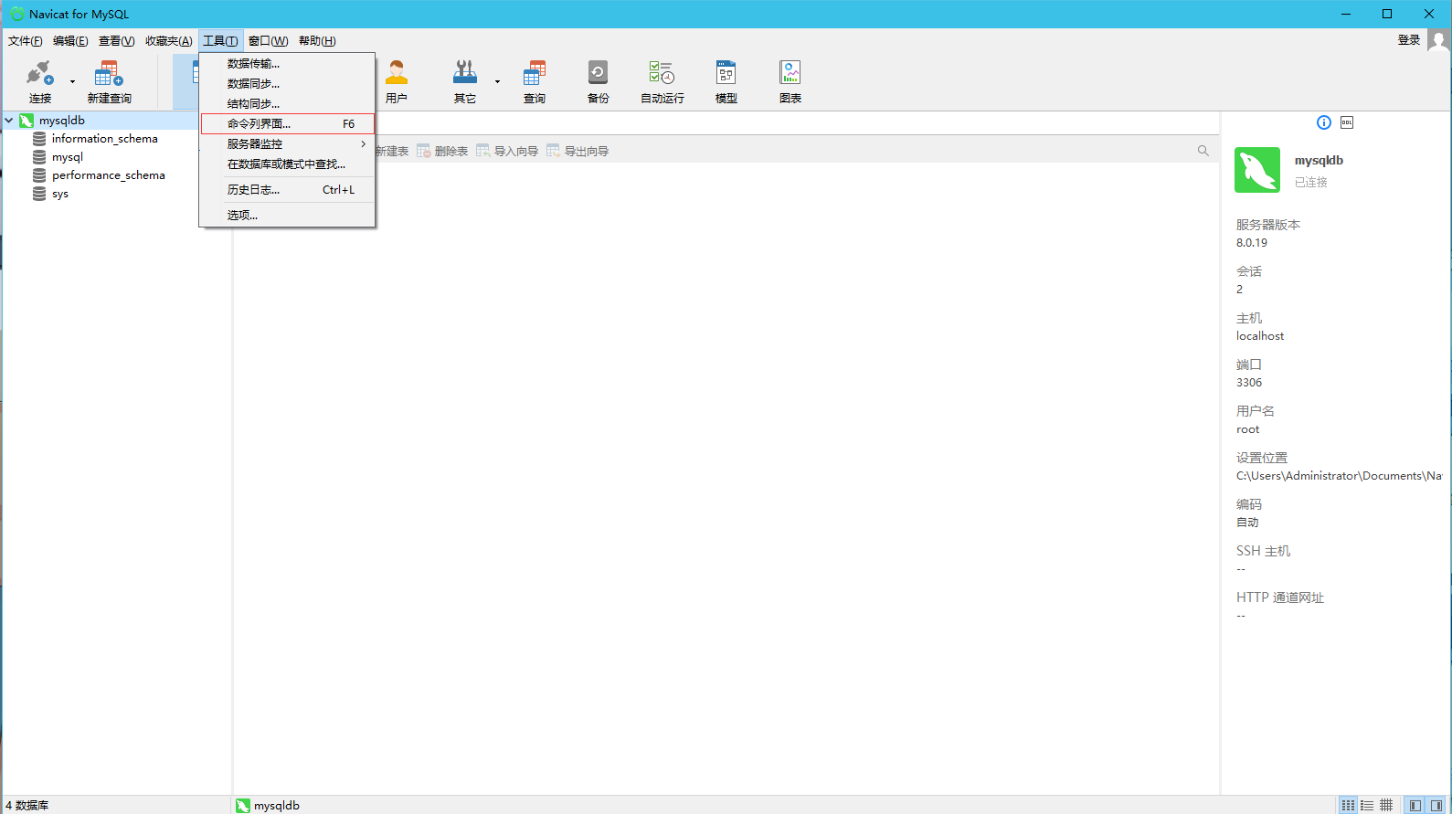Click the 连接 (Connection) plug icon
This screenshot has height=814, width=1452.
tap(40, 73)
